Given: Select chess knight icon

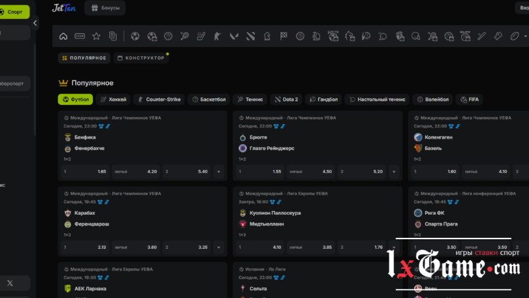Looking at the screenshot, I should [x=267, y=36].
